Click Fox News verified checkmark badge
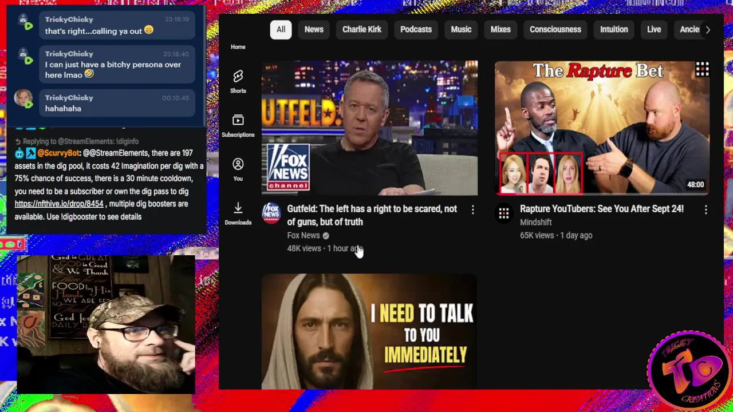Viewport: 733px width, 412px height. tap(326, 236)
